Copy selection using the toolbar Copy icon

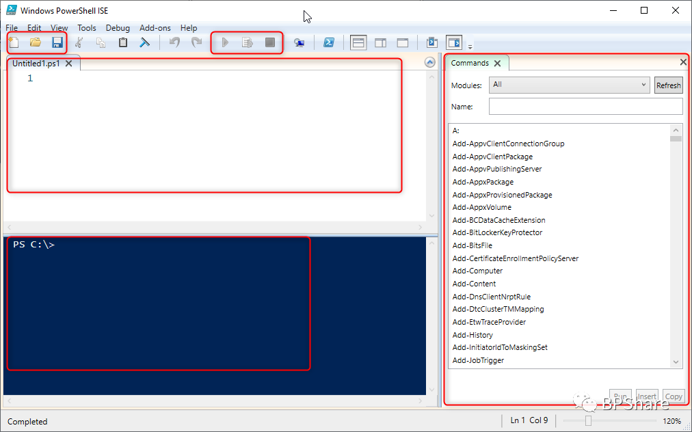[x=101, y=43]
